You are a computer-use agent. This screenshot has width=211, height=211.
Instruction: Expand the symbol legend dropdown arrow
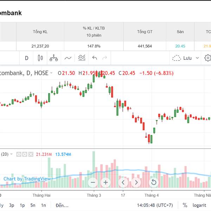(51, 73)
